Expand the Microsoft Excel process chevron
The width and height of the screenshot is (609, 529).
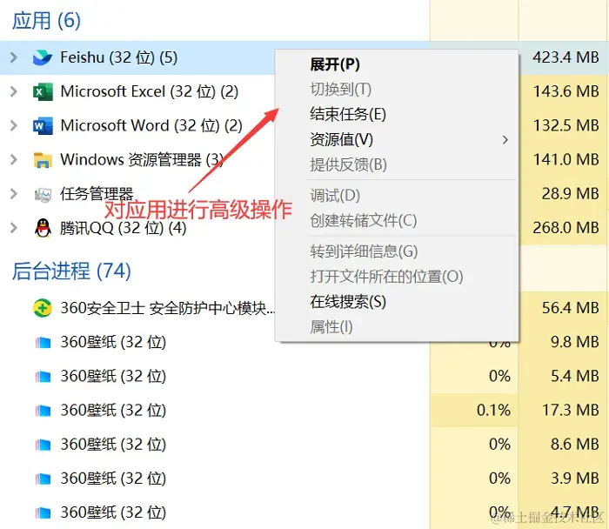[x=14, y=91]
